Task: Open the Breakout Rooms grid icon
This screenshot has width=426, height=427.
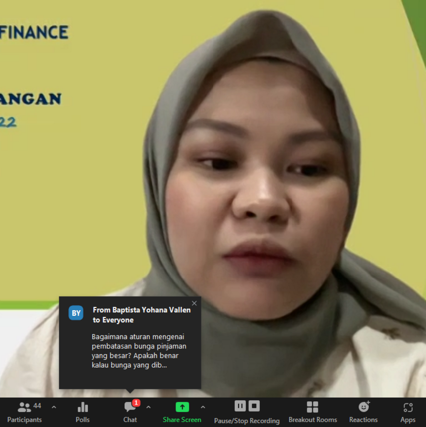Action: [x=312, y=407]
